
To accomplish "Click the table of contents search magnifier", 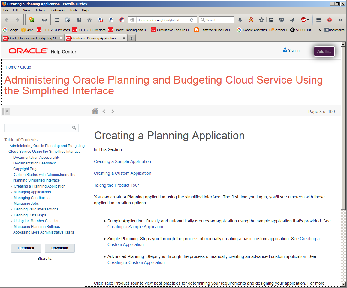I will [x=74, y=128].
